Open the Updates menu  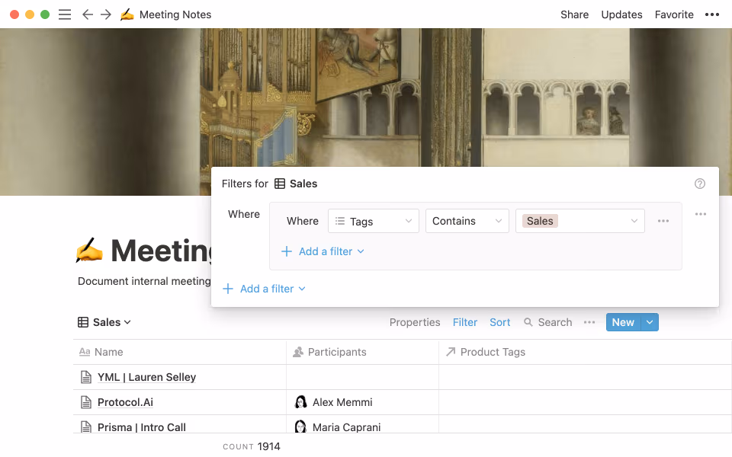[621, 14]
